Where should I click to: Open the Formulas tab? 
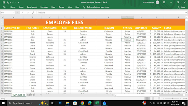pos(44,7)
